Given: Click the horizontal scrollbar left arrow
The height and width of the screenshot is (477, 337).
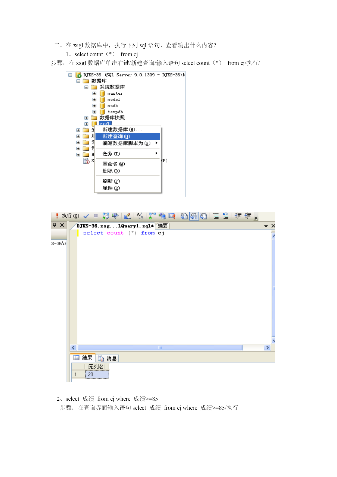Looking at the screenshot, I should point(73,348).
